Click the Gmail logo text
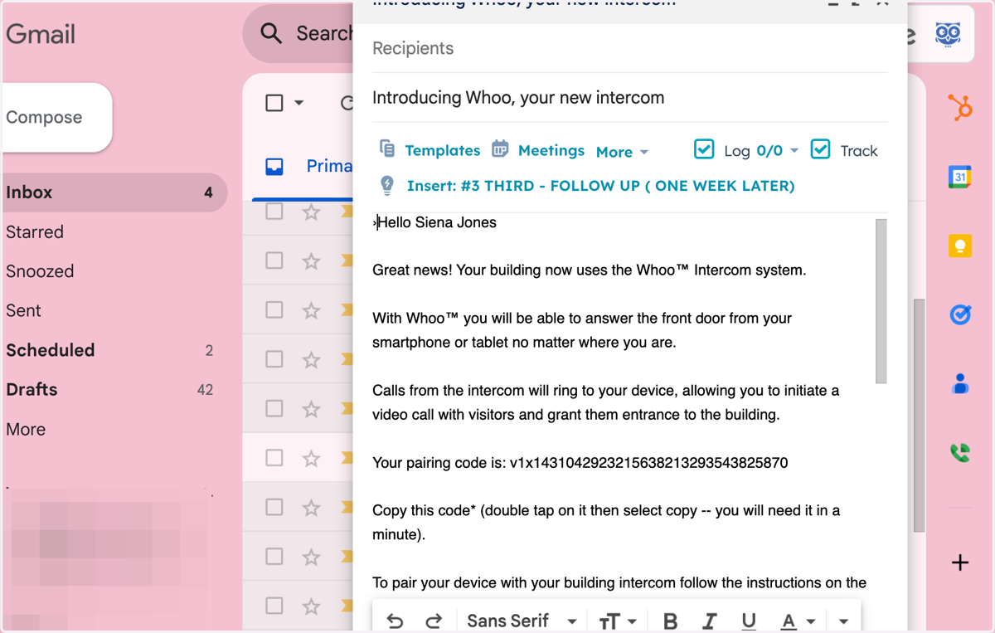The width and height of the screenshot is (995, 633). 41,34
